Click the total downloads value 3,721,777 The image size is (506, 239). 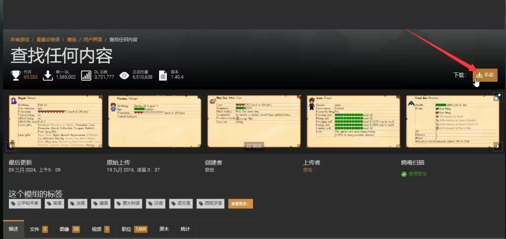click(104, 77)
